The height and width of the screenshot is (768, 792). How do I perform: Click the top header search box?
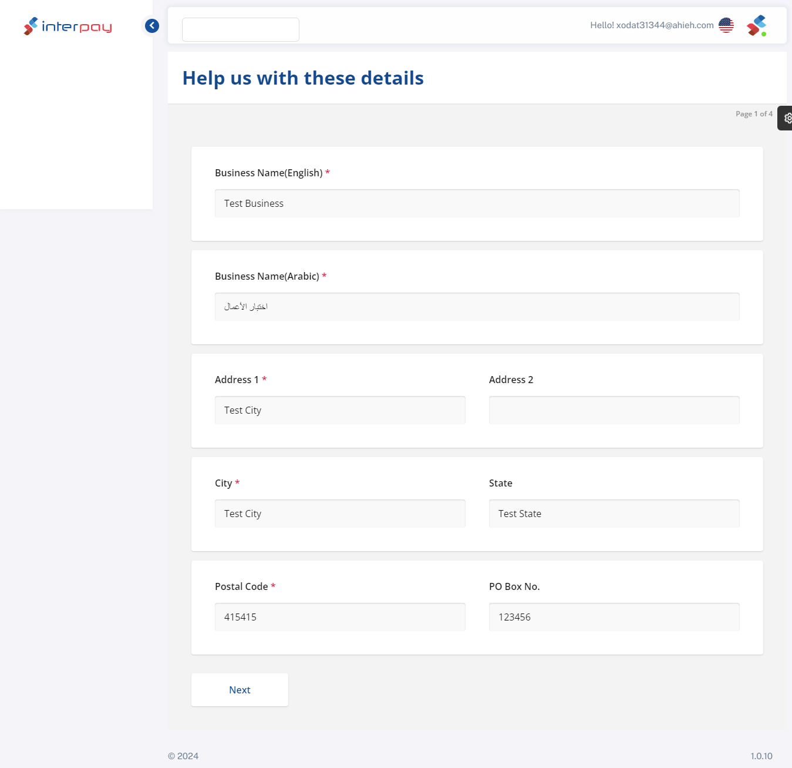coord(241,30)
